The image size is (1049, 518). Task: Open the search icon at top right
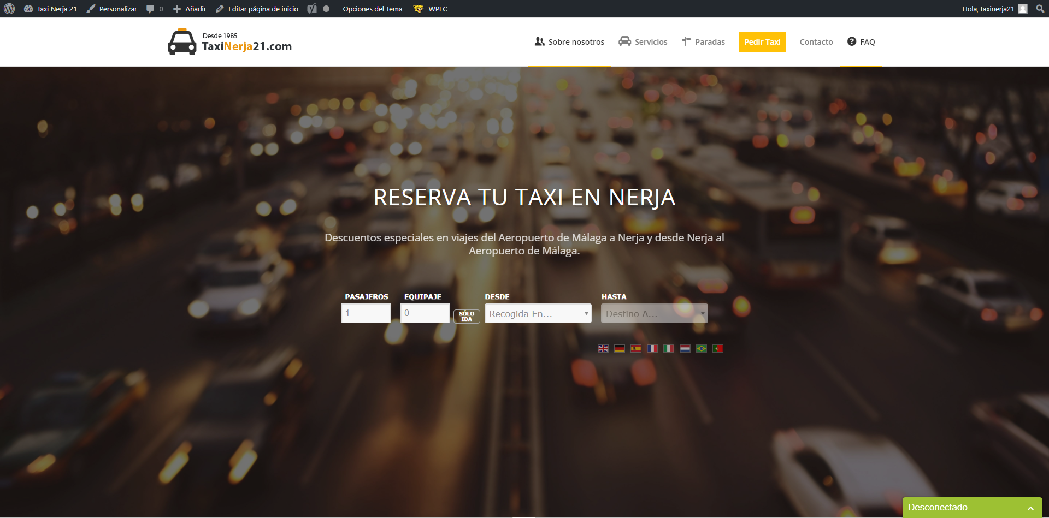pos(1040,9)
